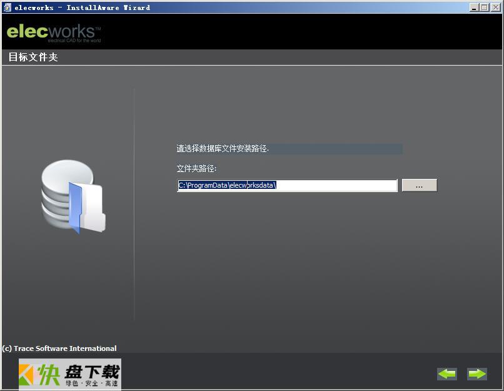Viewport: 504px width, 391px height.
Task: Click the green next arrow button
Action: pyautogui.click(x=477, y=373)
